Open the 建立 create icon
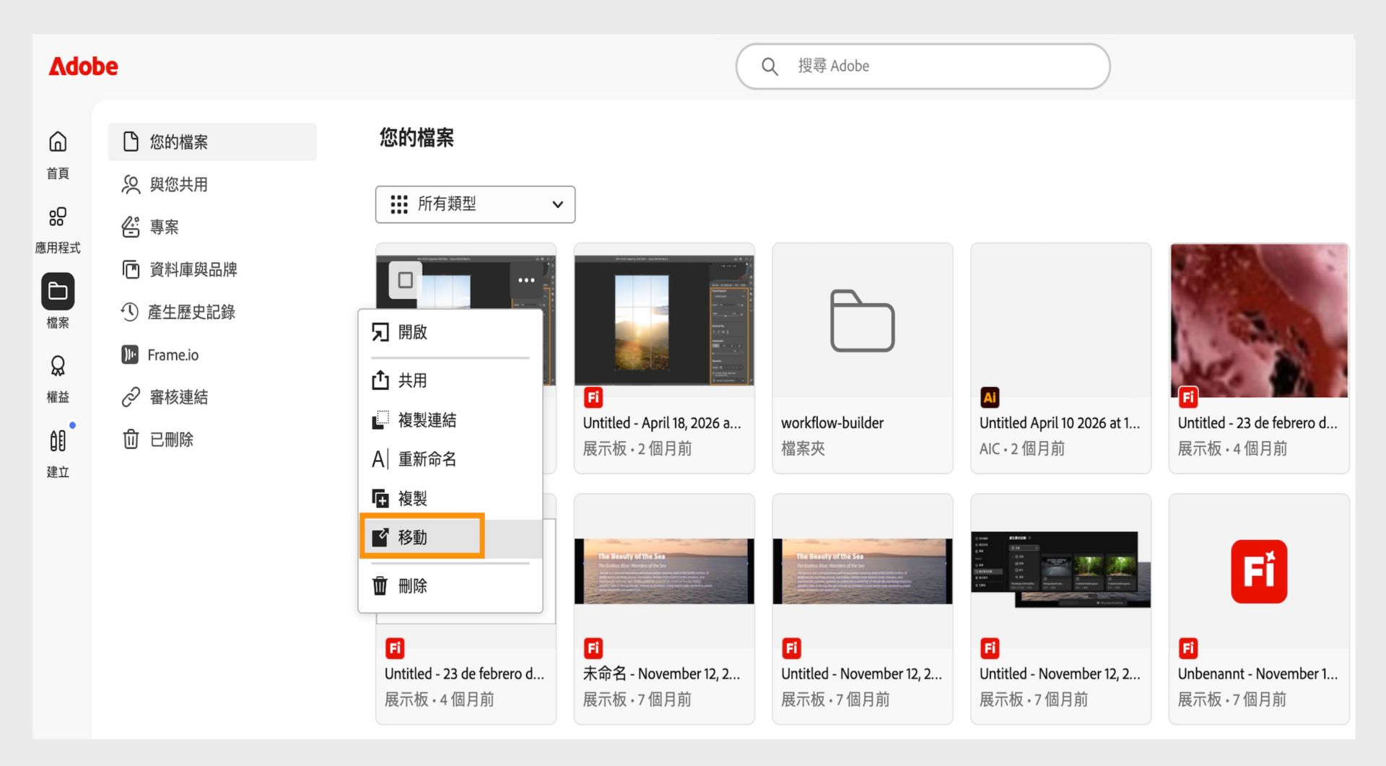Viewport: 1386px width, 766px height. click(58, 440)
